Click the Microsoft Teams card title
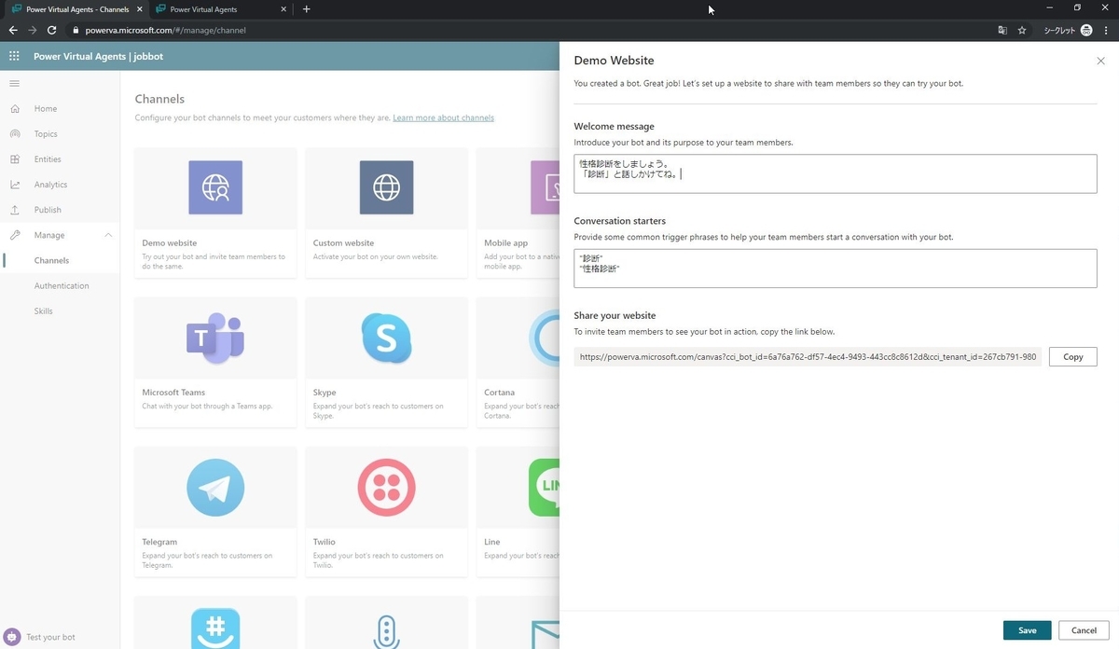 [173, 393]
